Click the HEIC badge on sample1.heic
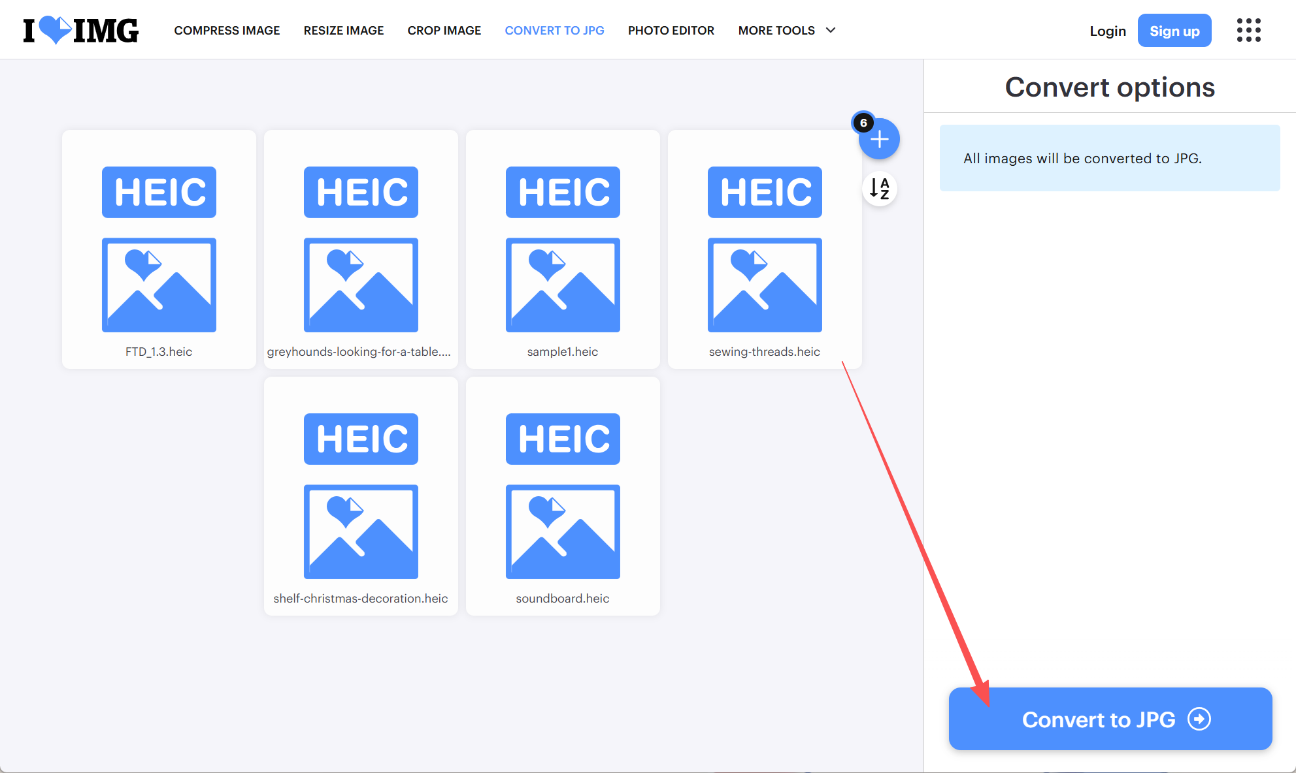The image size is (1296, 773). click(562, 192)
